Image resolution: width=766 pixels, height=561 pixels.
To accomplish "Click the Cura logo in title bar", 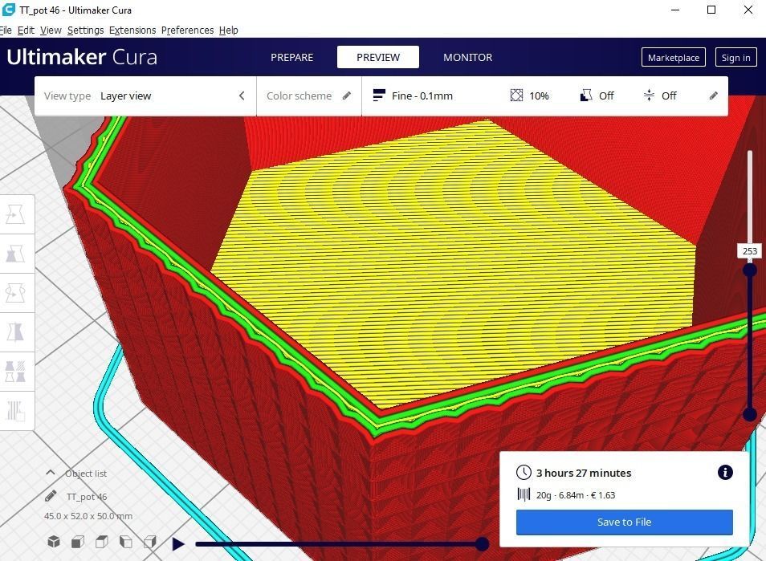I will click(8, 10).
